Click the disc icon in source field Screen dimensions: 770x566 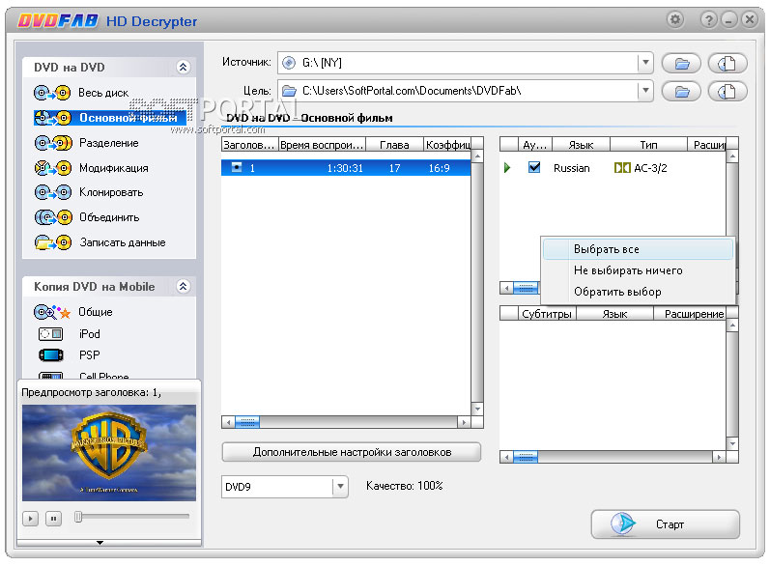pos(289,63)
